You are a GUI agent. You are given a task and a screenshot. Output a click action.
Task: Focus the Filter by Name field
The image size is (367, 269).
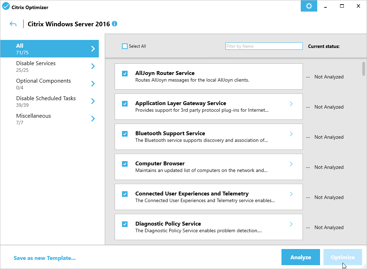264,46
